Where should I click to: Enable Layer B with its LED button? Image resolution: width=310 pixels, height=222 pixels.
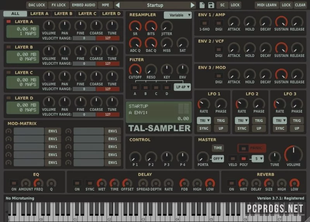[x=9, y=47]
